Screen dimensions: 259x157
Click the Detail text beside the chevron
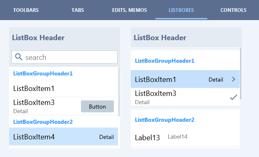click(216, 80)
